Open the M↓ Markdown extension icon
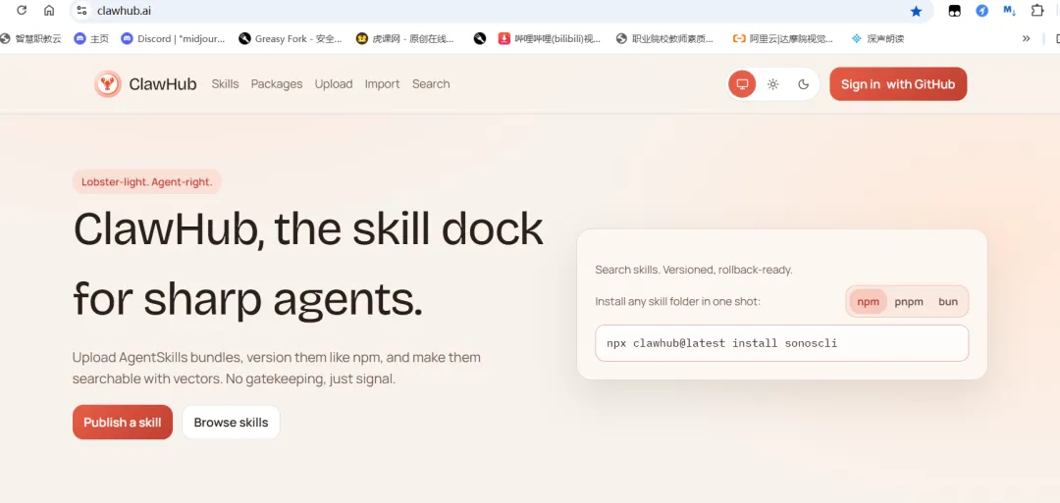Viewport: 1060px width, 503px height. point(1009,11)
